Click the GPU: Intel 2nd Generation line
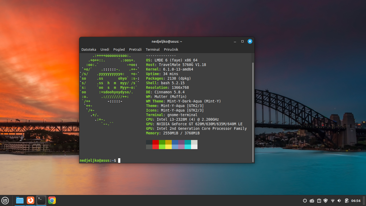 (196, 128)
